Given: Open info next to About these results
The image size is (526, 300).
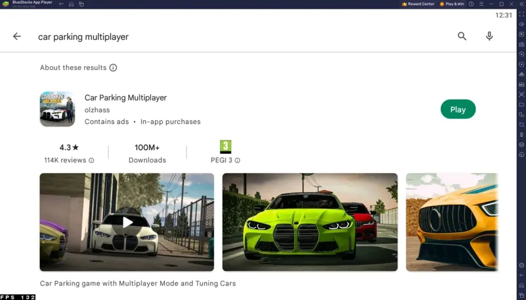Looking at the screenshot, I should tap(113, 68).
